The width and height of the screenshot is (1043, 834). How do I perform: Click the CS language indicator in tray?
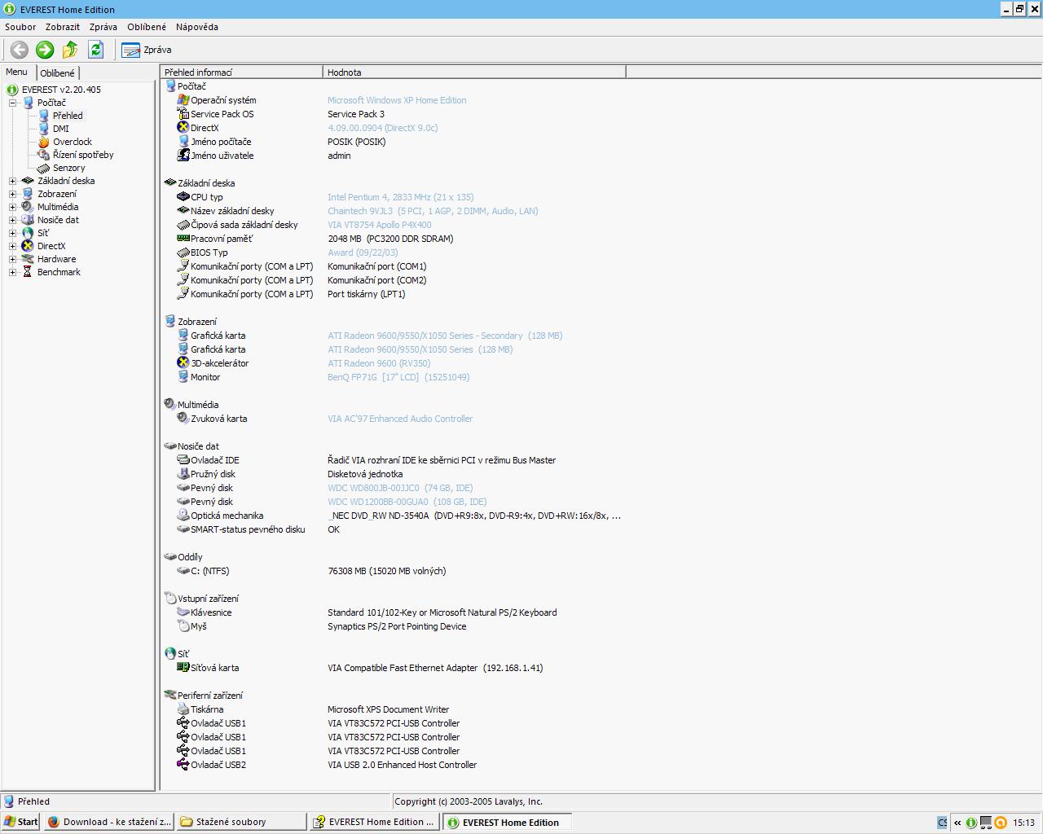[x=943, y=823]
